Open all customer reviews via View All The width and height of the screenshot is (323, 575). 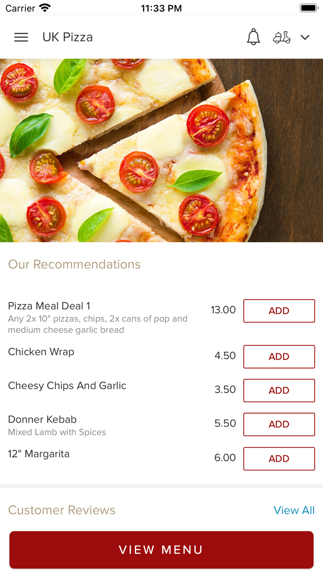(294, 510)
